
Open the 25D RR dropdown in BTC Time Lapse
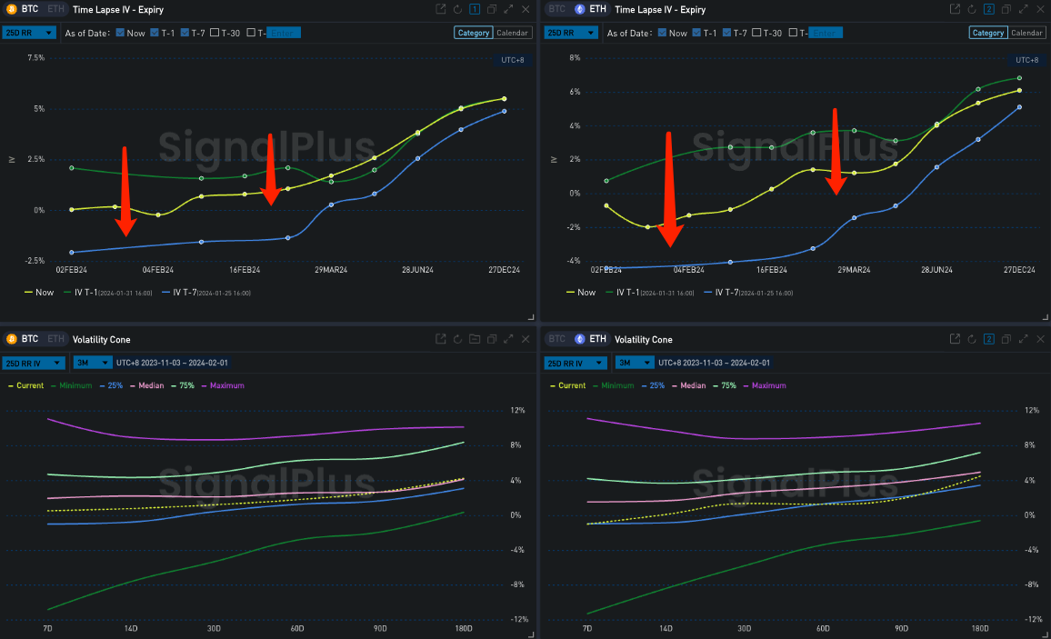point(30,33)
